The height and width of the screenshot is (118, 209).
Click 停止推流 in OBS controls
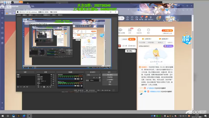coord(110,75)
